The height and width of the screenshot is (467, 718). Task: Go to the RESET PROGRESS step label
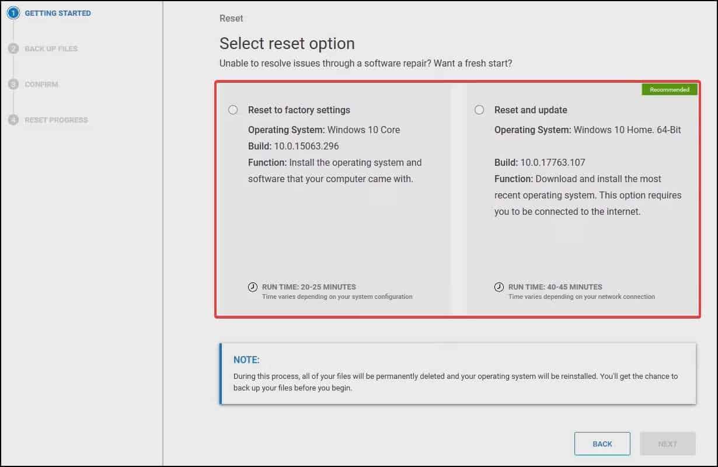pyautogui.click(x=56, y=120)
